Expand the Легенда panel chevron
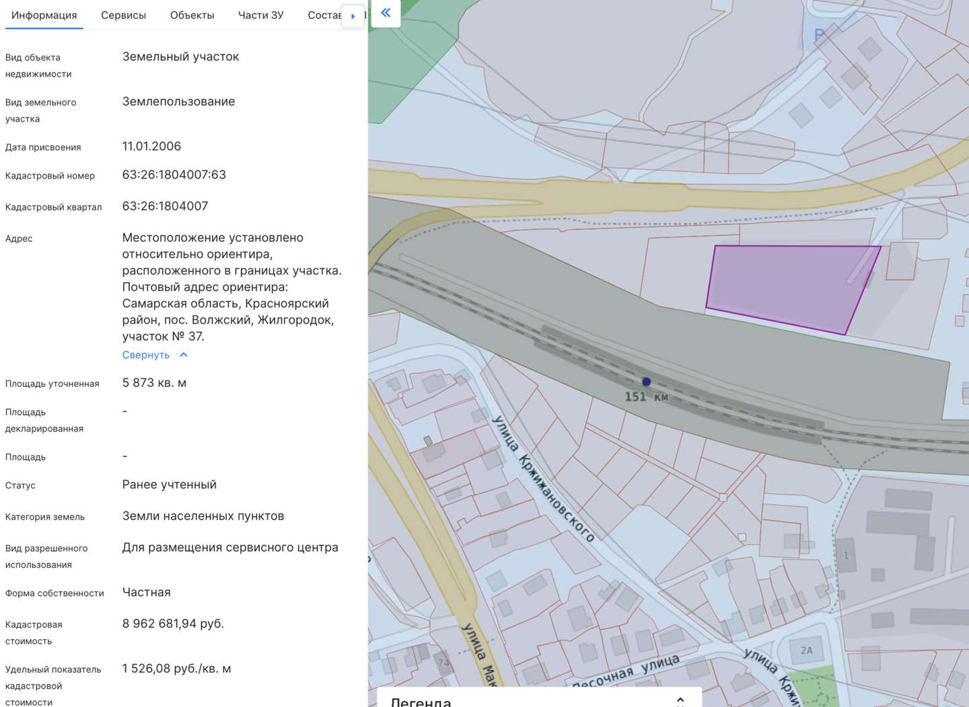The image size is (969, 707). (x=680, y=701)
